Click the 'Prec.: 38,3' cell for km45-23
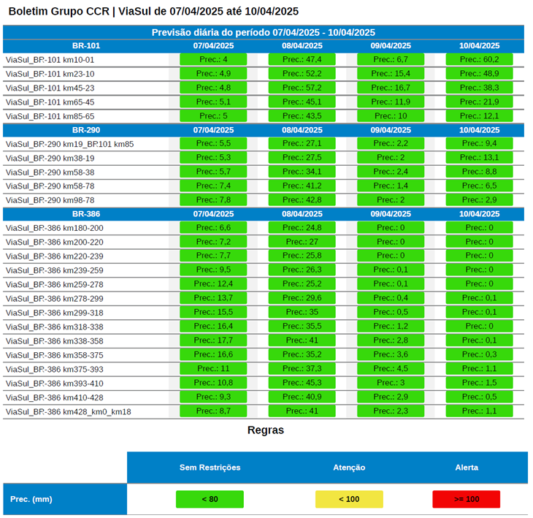533x518 pixels. (479, 88)
